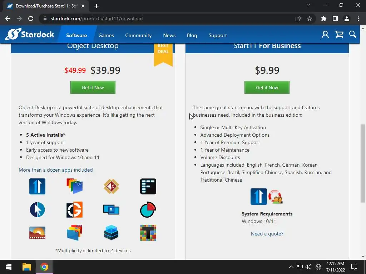Click the page vertical scrollbar thumb

click(x=363, y=163)
